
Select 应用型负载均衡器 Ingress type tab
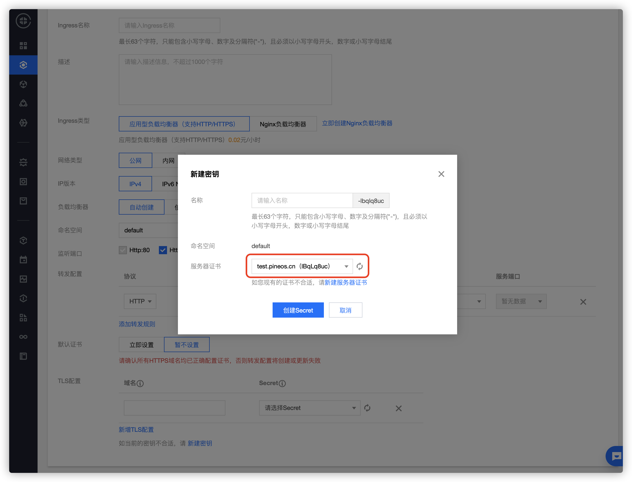[x=184, y=124]
